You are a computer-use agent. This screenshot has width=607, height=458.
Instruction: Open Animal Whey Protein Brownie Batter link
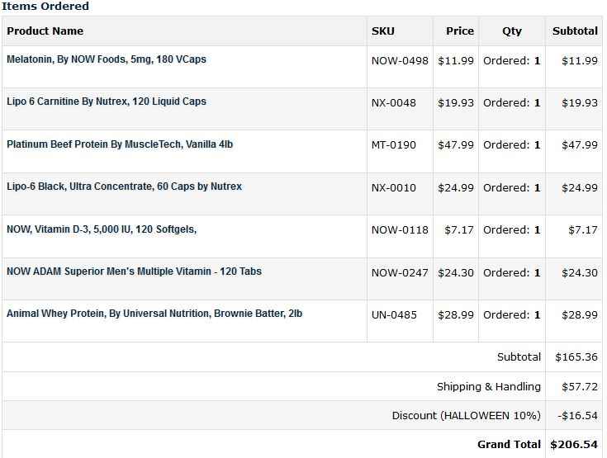click(154, 314)
